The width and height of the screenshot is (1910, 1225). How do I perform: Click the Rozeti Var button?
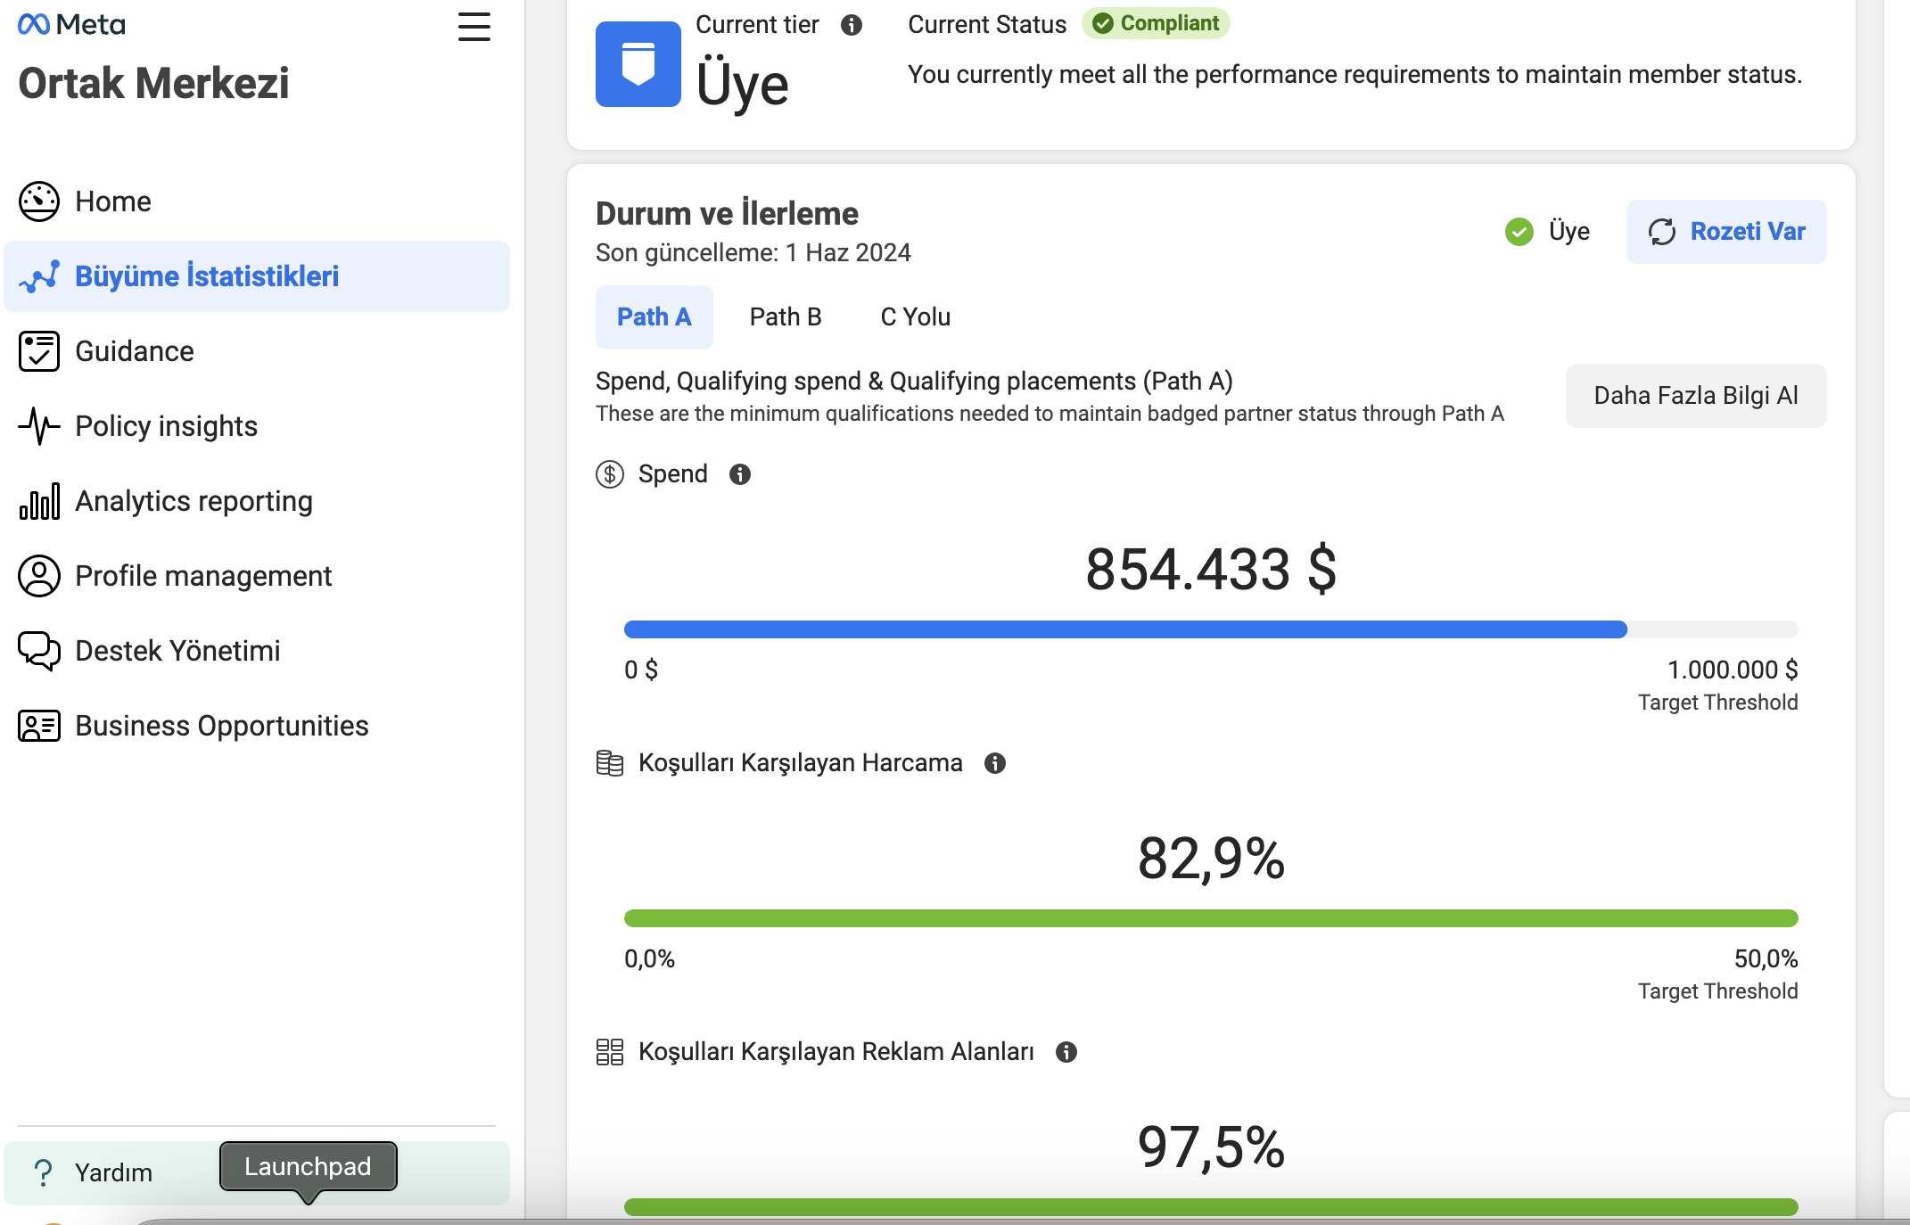coord(1726,232)
